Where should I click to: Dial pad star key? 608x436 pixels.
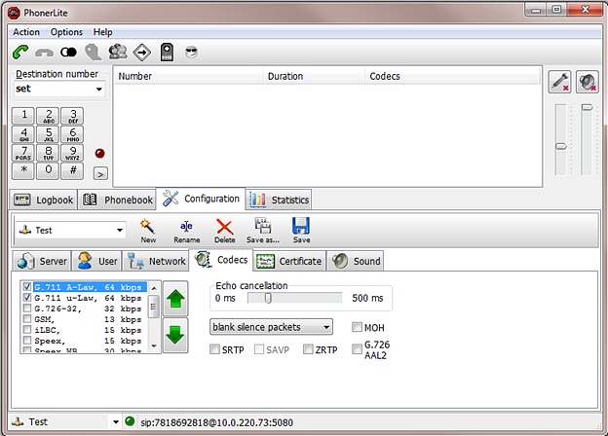[23, 170]
